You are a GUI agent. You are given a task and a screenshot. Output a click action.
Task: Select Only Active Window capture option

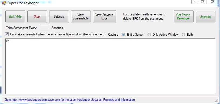[x=149, y=35]
